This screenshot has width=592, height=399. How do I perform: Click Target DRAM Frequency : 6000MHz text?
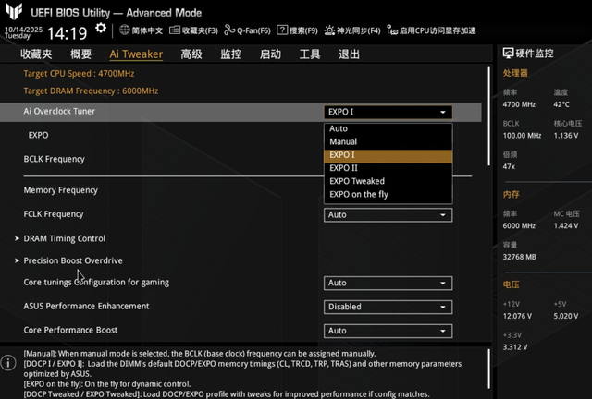(x=91, y=91)
